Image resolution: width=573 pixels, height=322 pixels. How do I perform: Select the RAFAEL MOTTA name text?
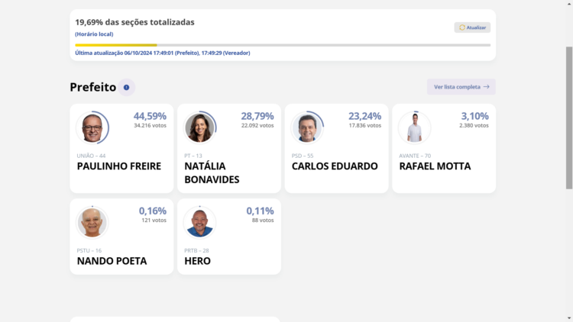coord(435,166)
